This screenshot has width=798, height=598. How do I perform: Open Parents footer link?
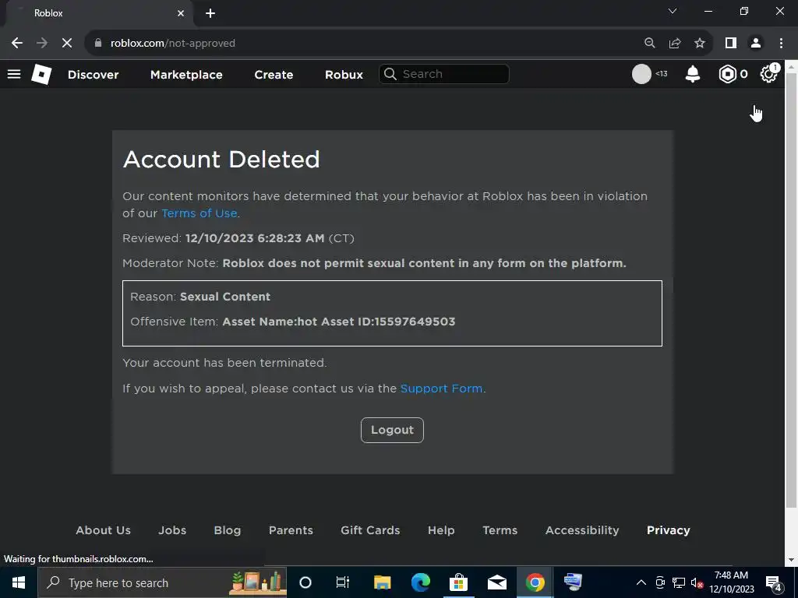291,529
